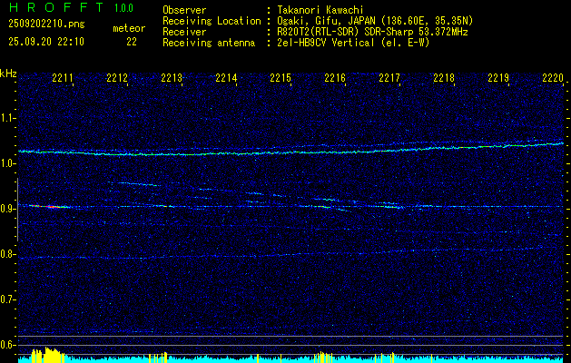571x363 pixels.
Task: Click the gray vertical frequency range bar
Action: (17, 210)
